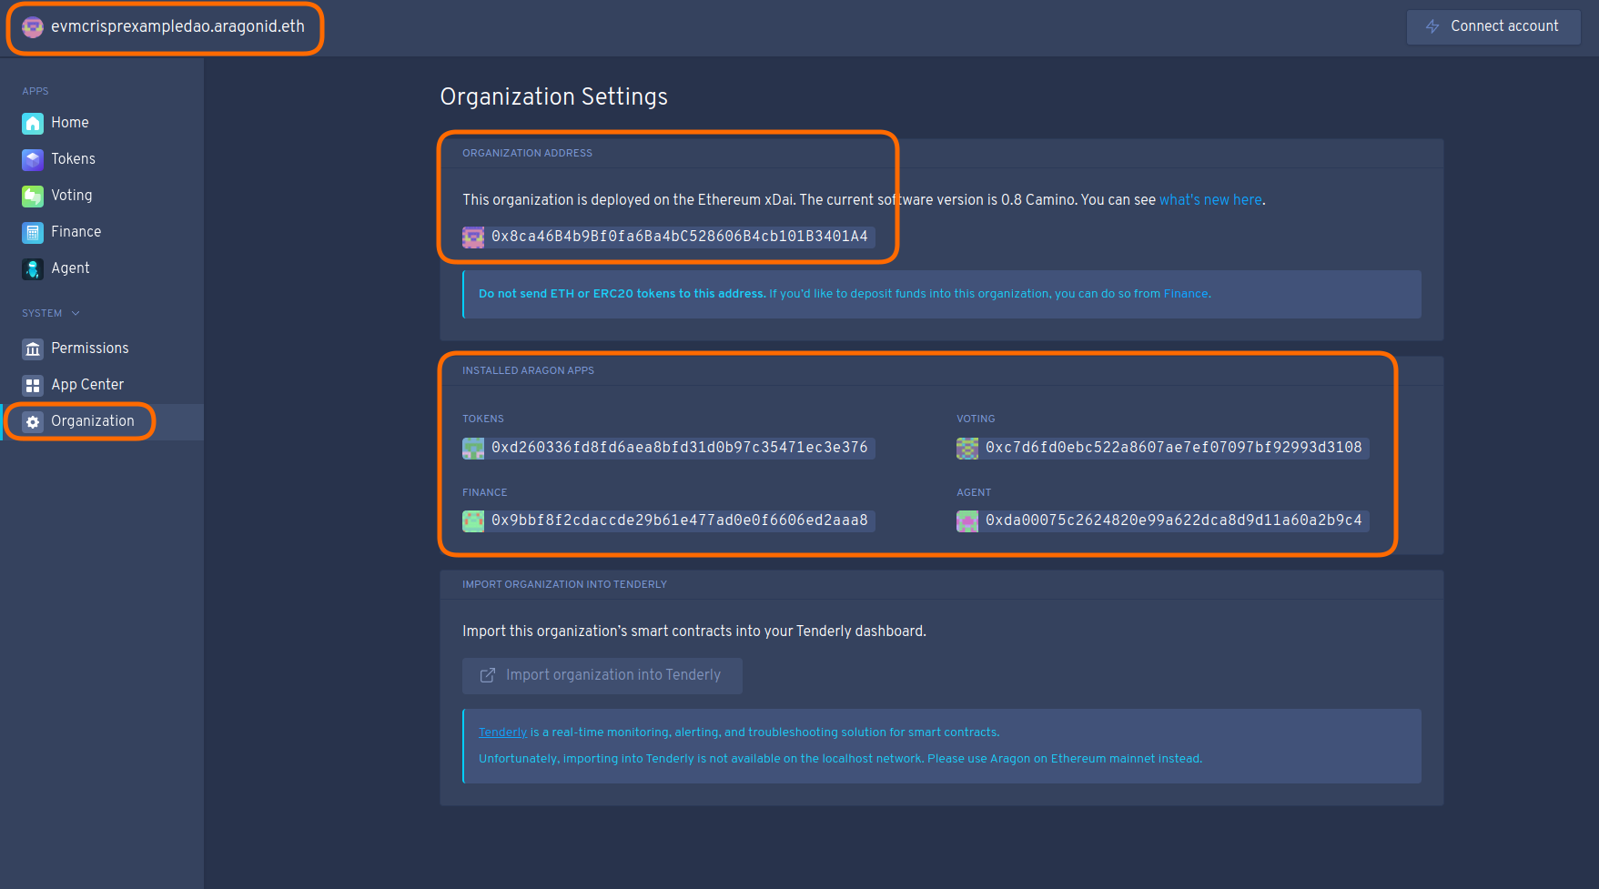Click Import organization into Tenderly button
Screen dimensions: 1599x889
pos(602,675)
